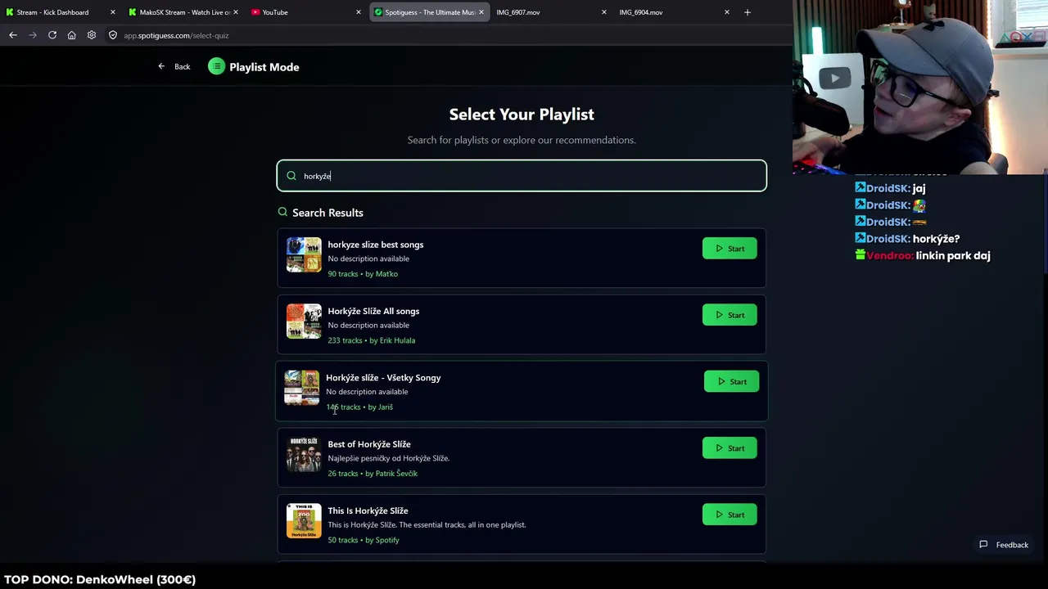Image resolution: width=1048 pixels, height=589 pixels.
Task: Close the MakoSK Stream tab
Action: [236, 12]
